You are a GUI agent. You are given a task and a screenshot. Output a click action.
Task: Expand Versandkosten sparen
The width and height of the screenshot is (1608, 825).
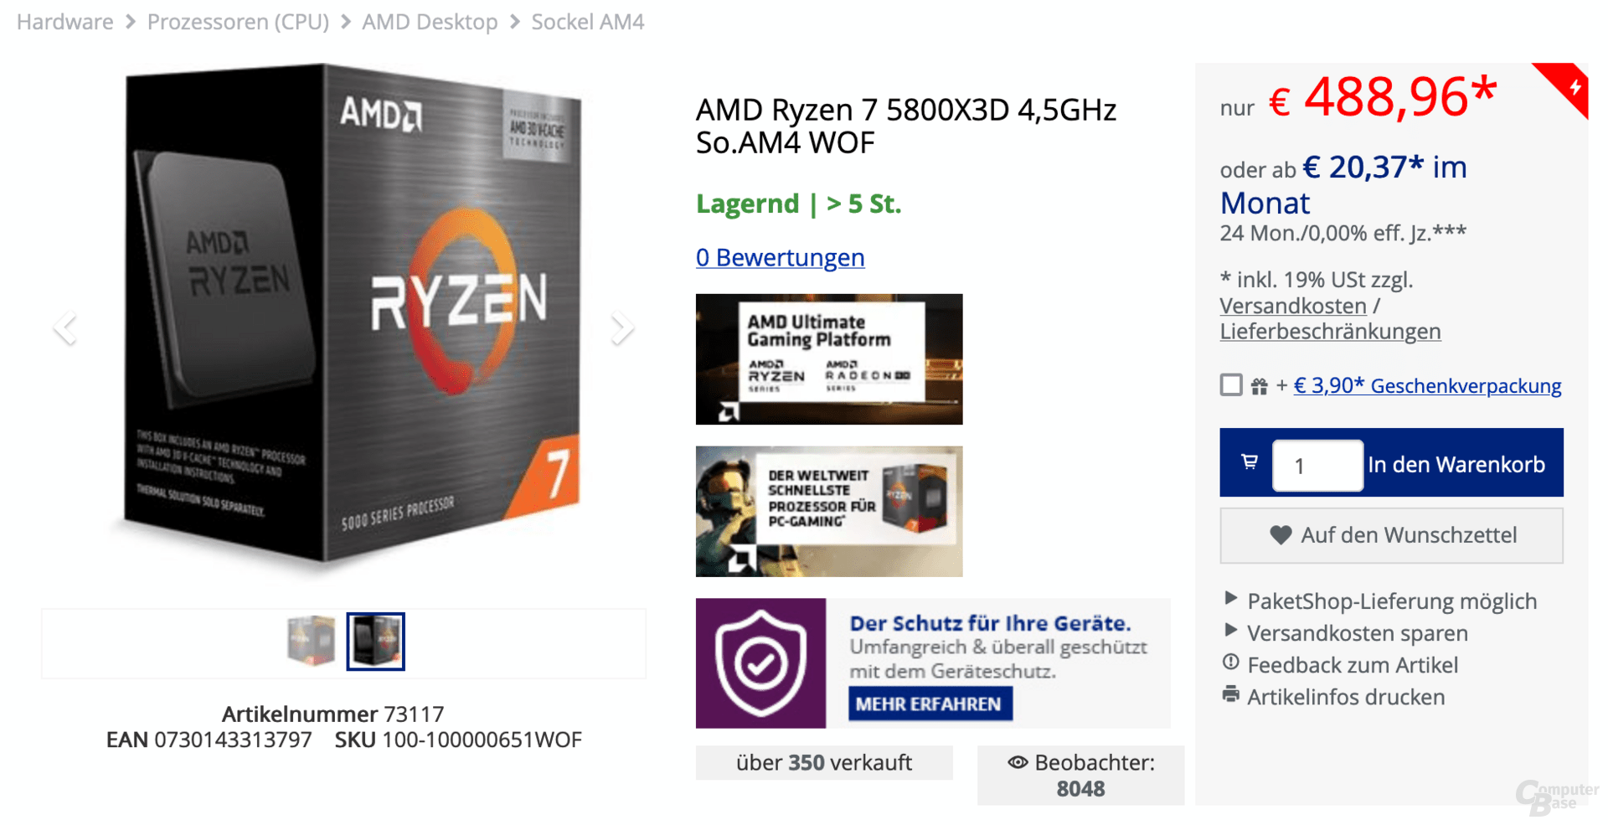click(1346, 632)
